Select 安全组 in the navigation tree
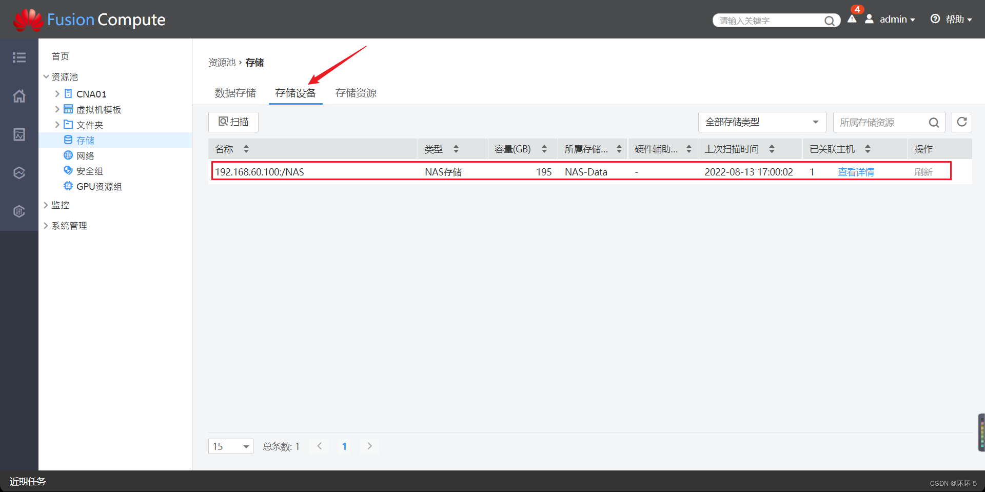Image resolution: width=985 pixels, height=492 pixels. (x=90, y=171)
